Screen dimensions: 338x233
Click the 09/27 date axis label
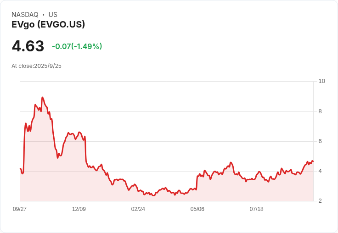tap(20, 209)
